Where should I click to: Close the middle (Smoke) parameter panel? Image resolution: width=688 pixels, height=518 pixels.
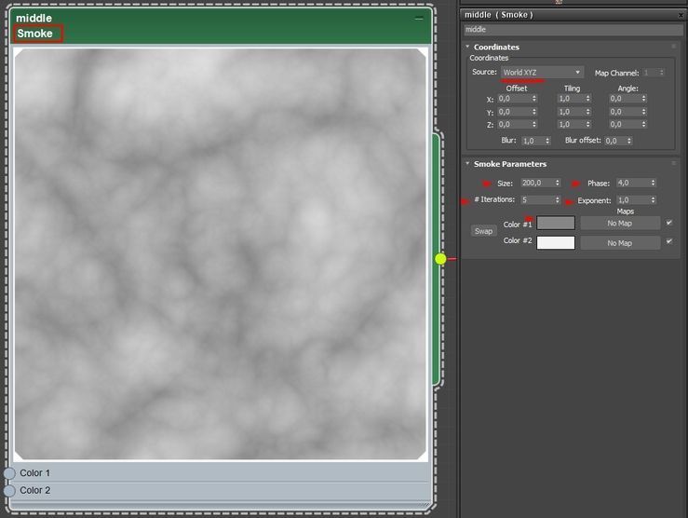click(681, 15)
